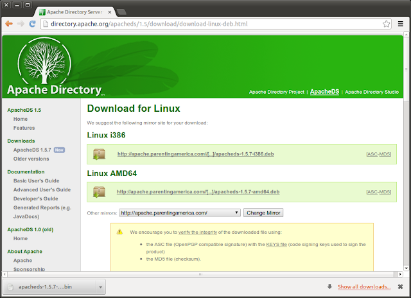
Task: Click the ApacheDS 1.5 sidebar heading
Action: [x=24, y=110]
